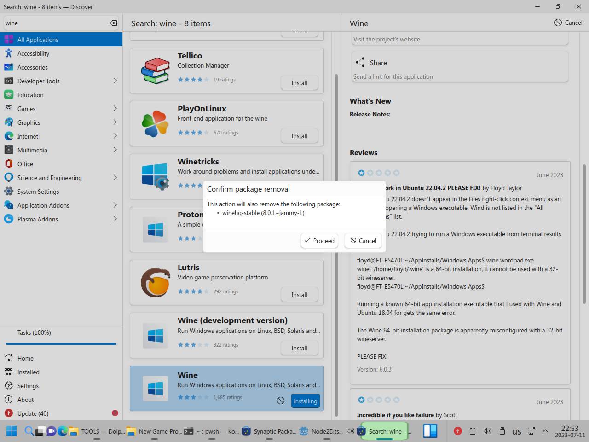This screenshot has width=589, height=442.
Task: Click the Games controller icon
Action: (9, 109)
